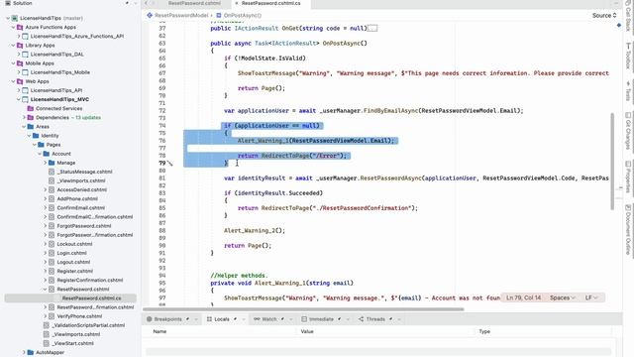The image size is (634, 357).
Task: Pin the Watch pad
Action: point(282,319)
